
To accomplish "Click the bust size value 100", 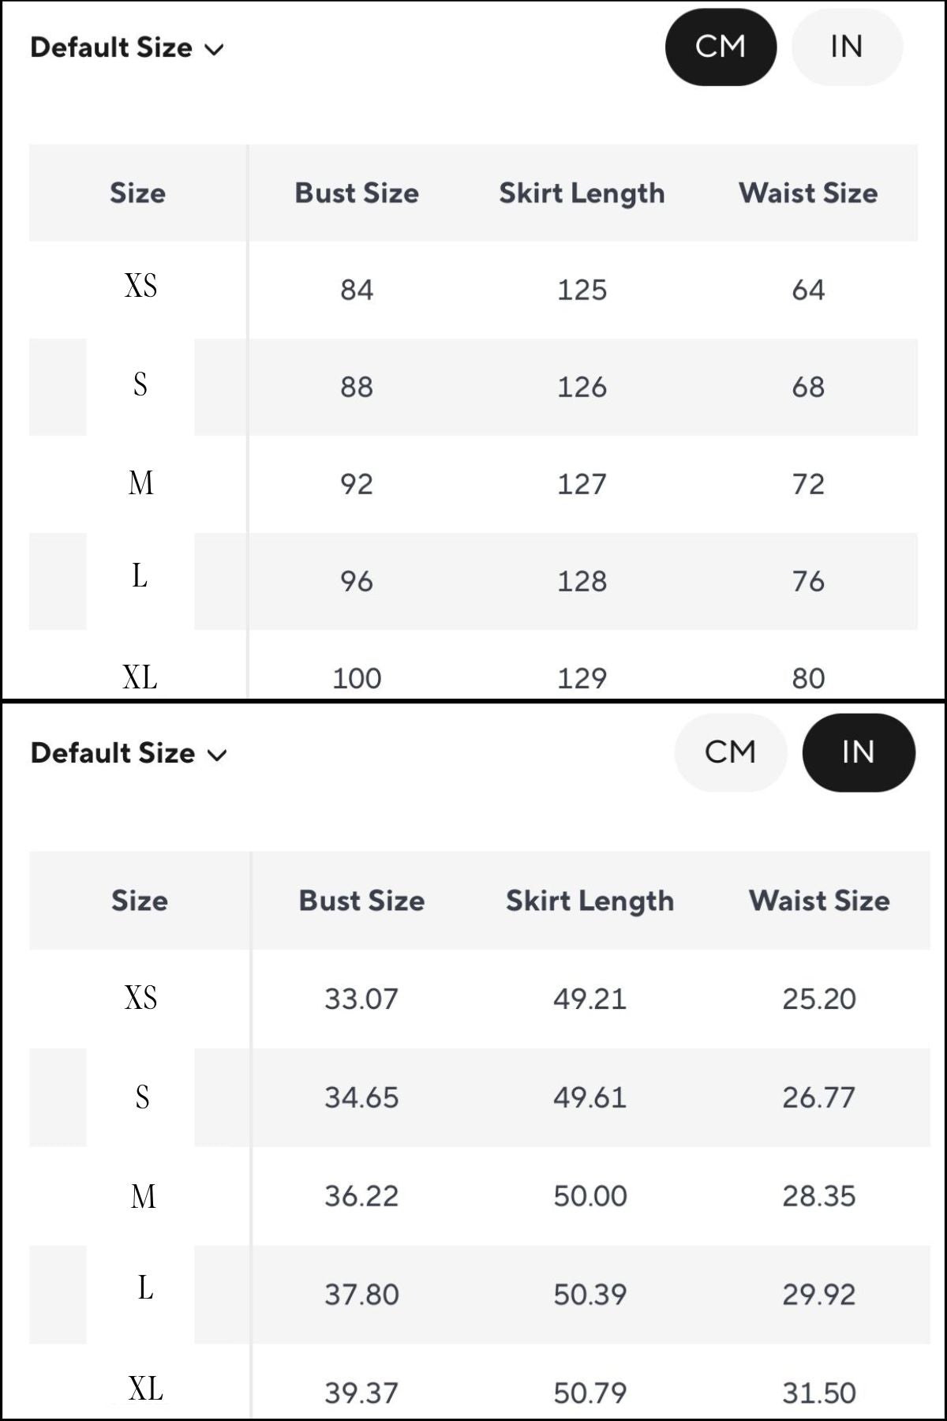I will (x=357, y=678).
